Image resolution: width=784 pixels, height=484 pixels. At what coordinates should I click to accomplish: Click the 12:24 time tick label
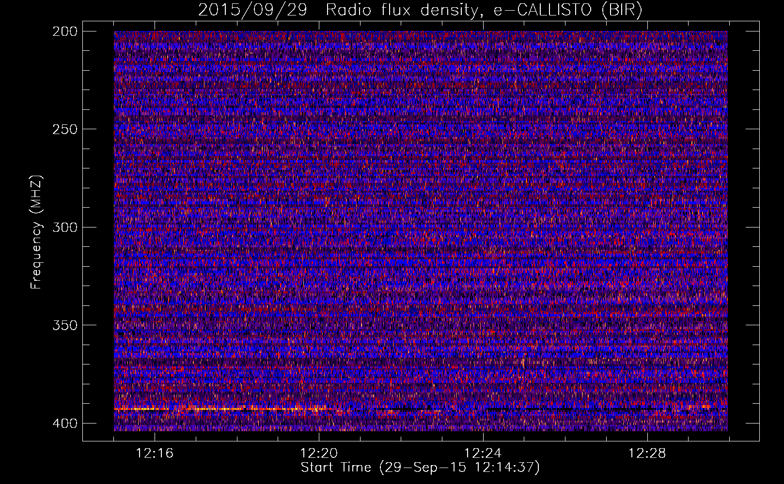[x=483, y=453]
